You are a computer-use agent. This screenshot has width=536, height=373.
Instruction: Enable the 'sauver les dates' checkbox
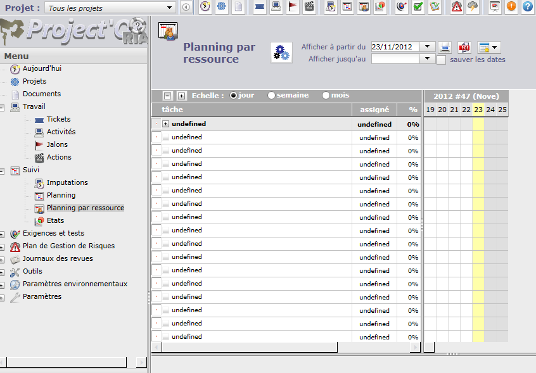[442, 60]
